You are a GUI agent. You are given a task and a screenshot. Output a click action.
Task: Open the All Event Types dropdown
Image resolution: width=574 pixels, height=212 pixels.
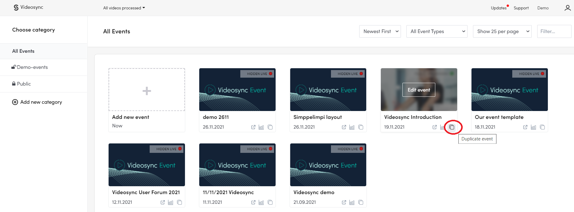[437, 32]
